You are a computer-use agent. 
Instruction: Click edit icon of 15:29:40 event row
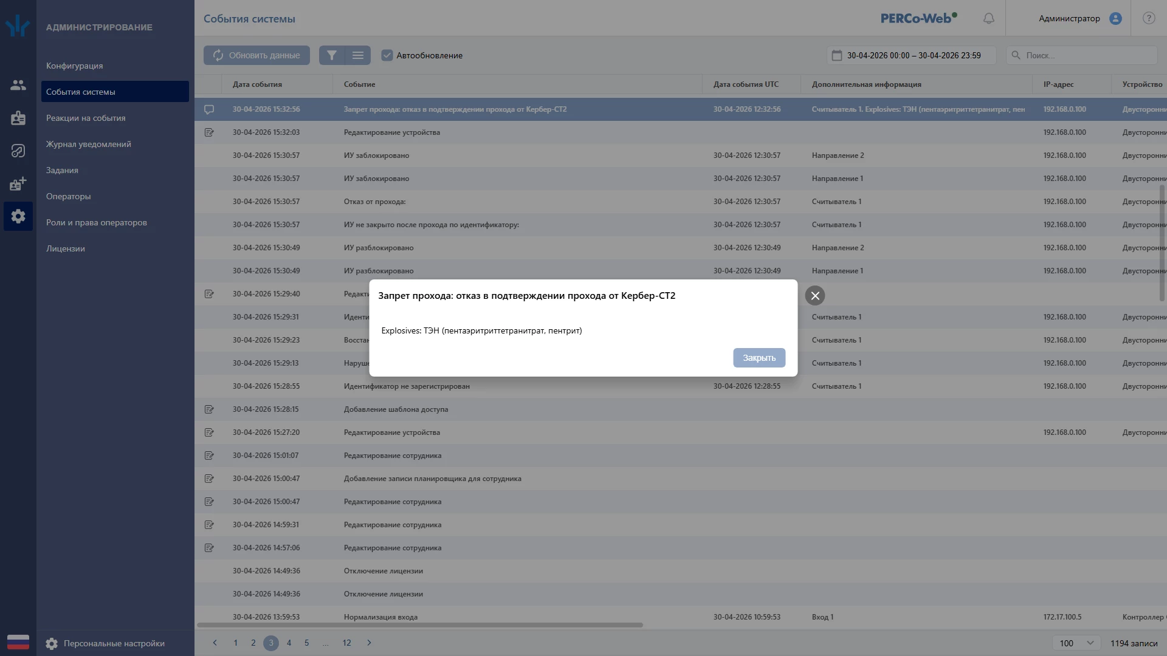tap(209, 294)
